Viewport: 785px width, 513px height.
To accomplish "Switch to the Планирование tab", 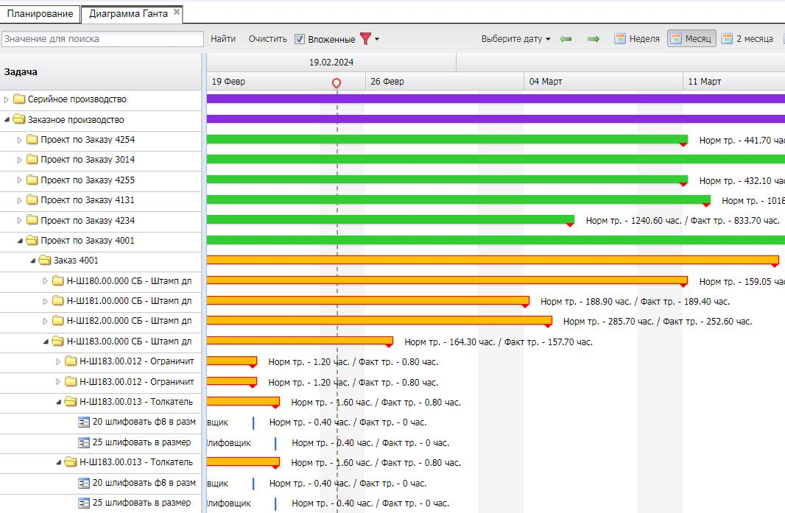I will tap(40, 13).
